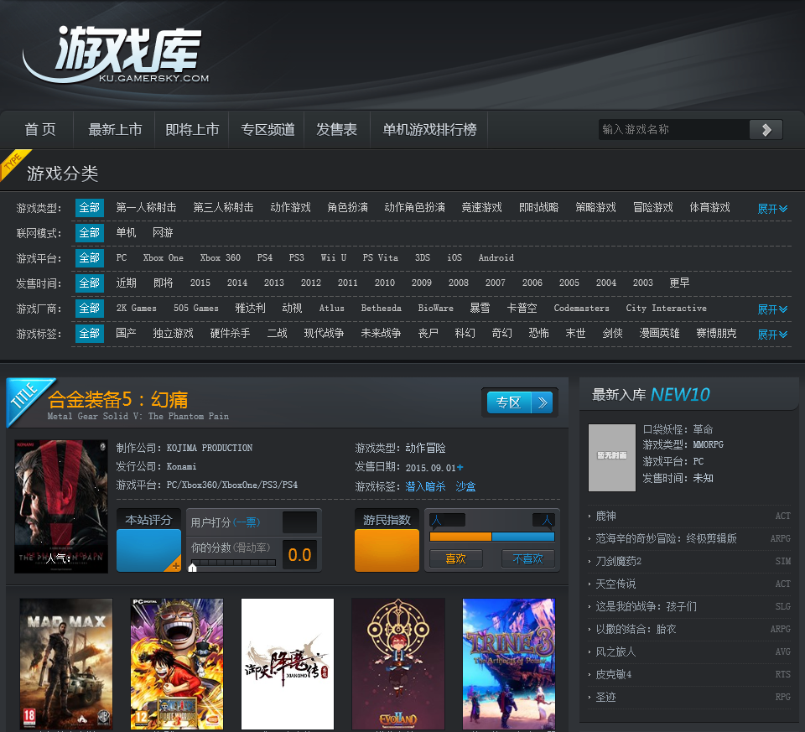Click the 专区 arrow button
Image resolution: width=805 pixels, height=732 pixels.
coord(520,402)
